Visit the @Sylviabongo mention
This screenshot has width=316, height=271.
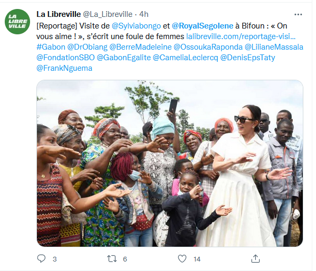(136, 26)
